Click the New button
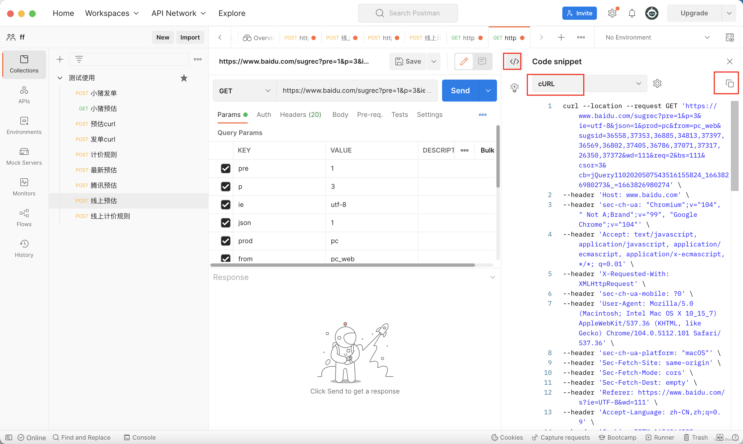The image size is (743, 444). click(x=163, y=37)
